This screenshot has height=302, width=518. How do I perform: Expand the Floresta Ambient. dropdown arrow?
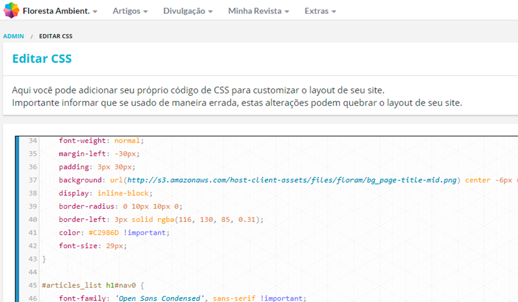95,12
